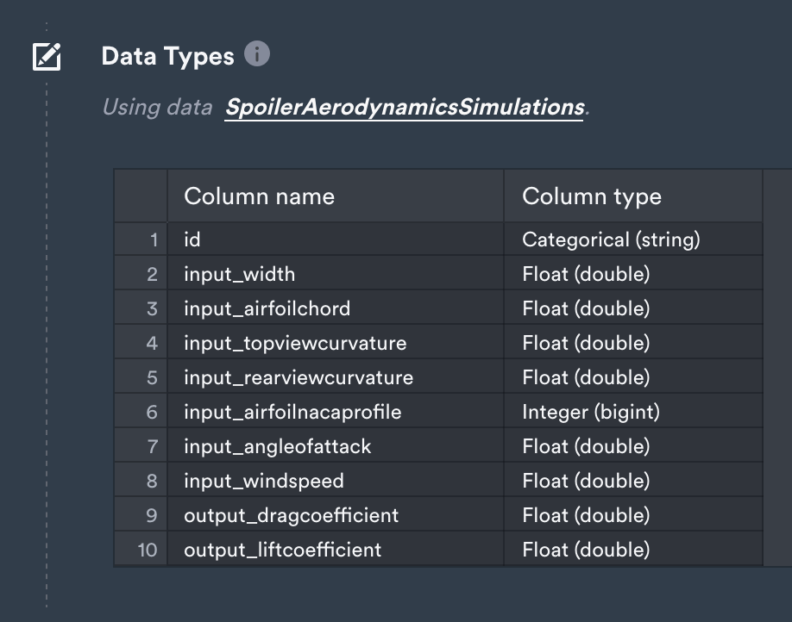Screen dimensions: 792x622
Task: Select input_rearviewcurvature in the table
Action: pos(336,377)
